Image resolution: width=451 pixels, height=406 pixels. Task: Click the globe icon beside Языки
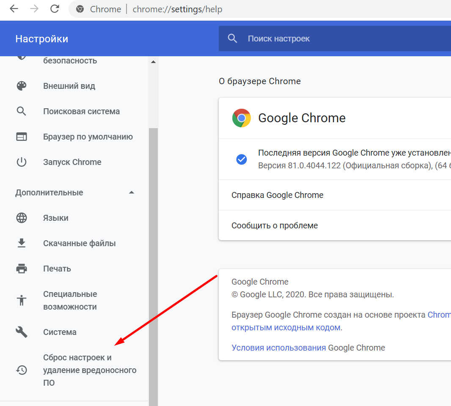coord(22,218)
